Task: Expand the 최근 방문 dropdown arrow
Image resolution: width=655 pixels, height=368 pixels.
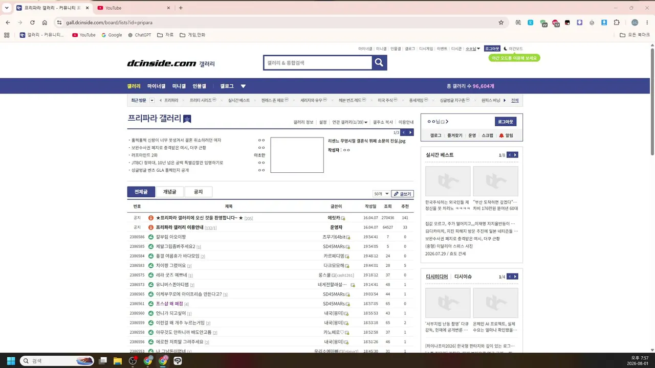Action: point(152,100)
